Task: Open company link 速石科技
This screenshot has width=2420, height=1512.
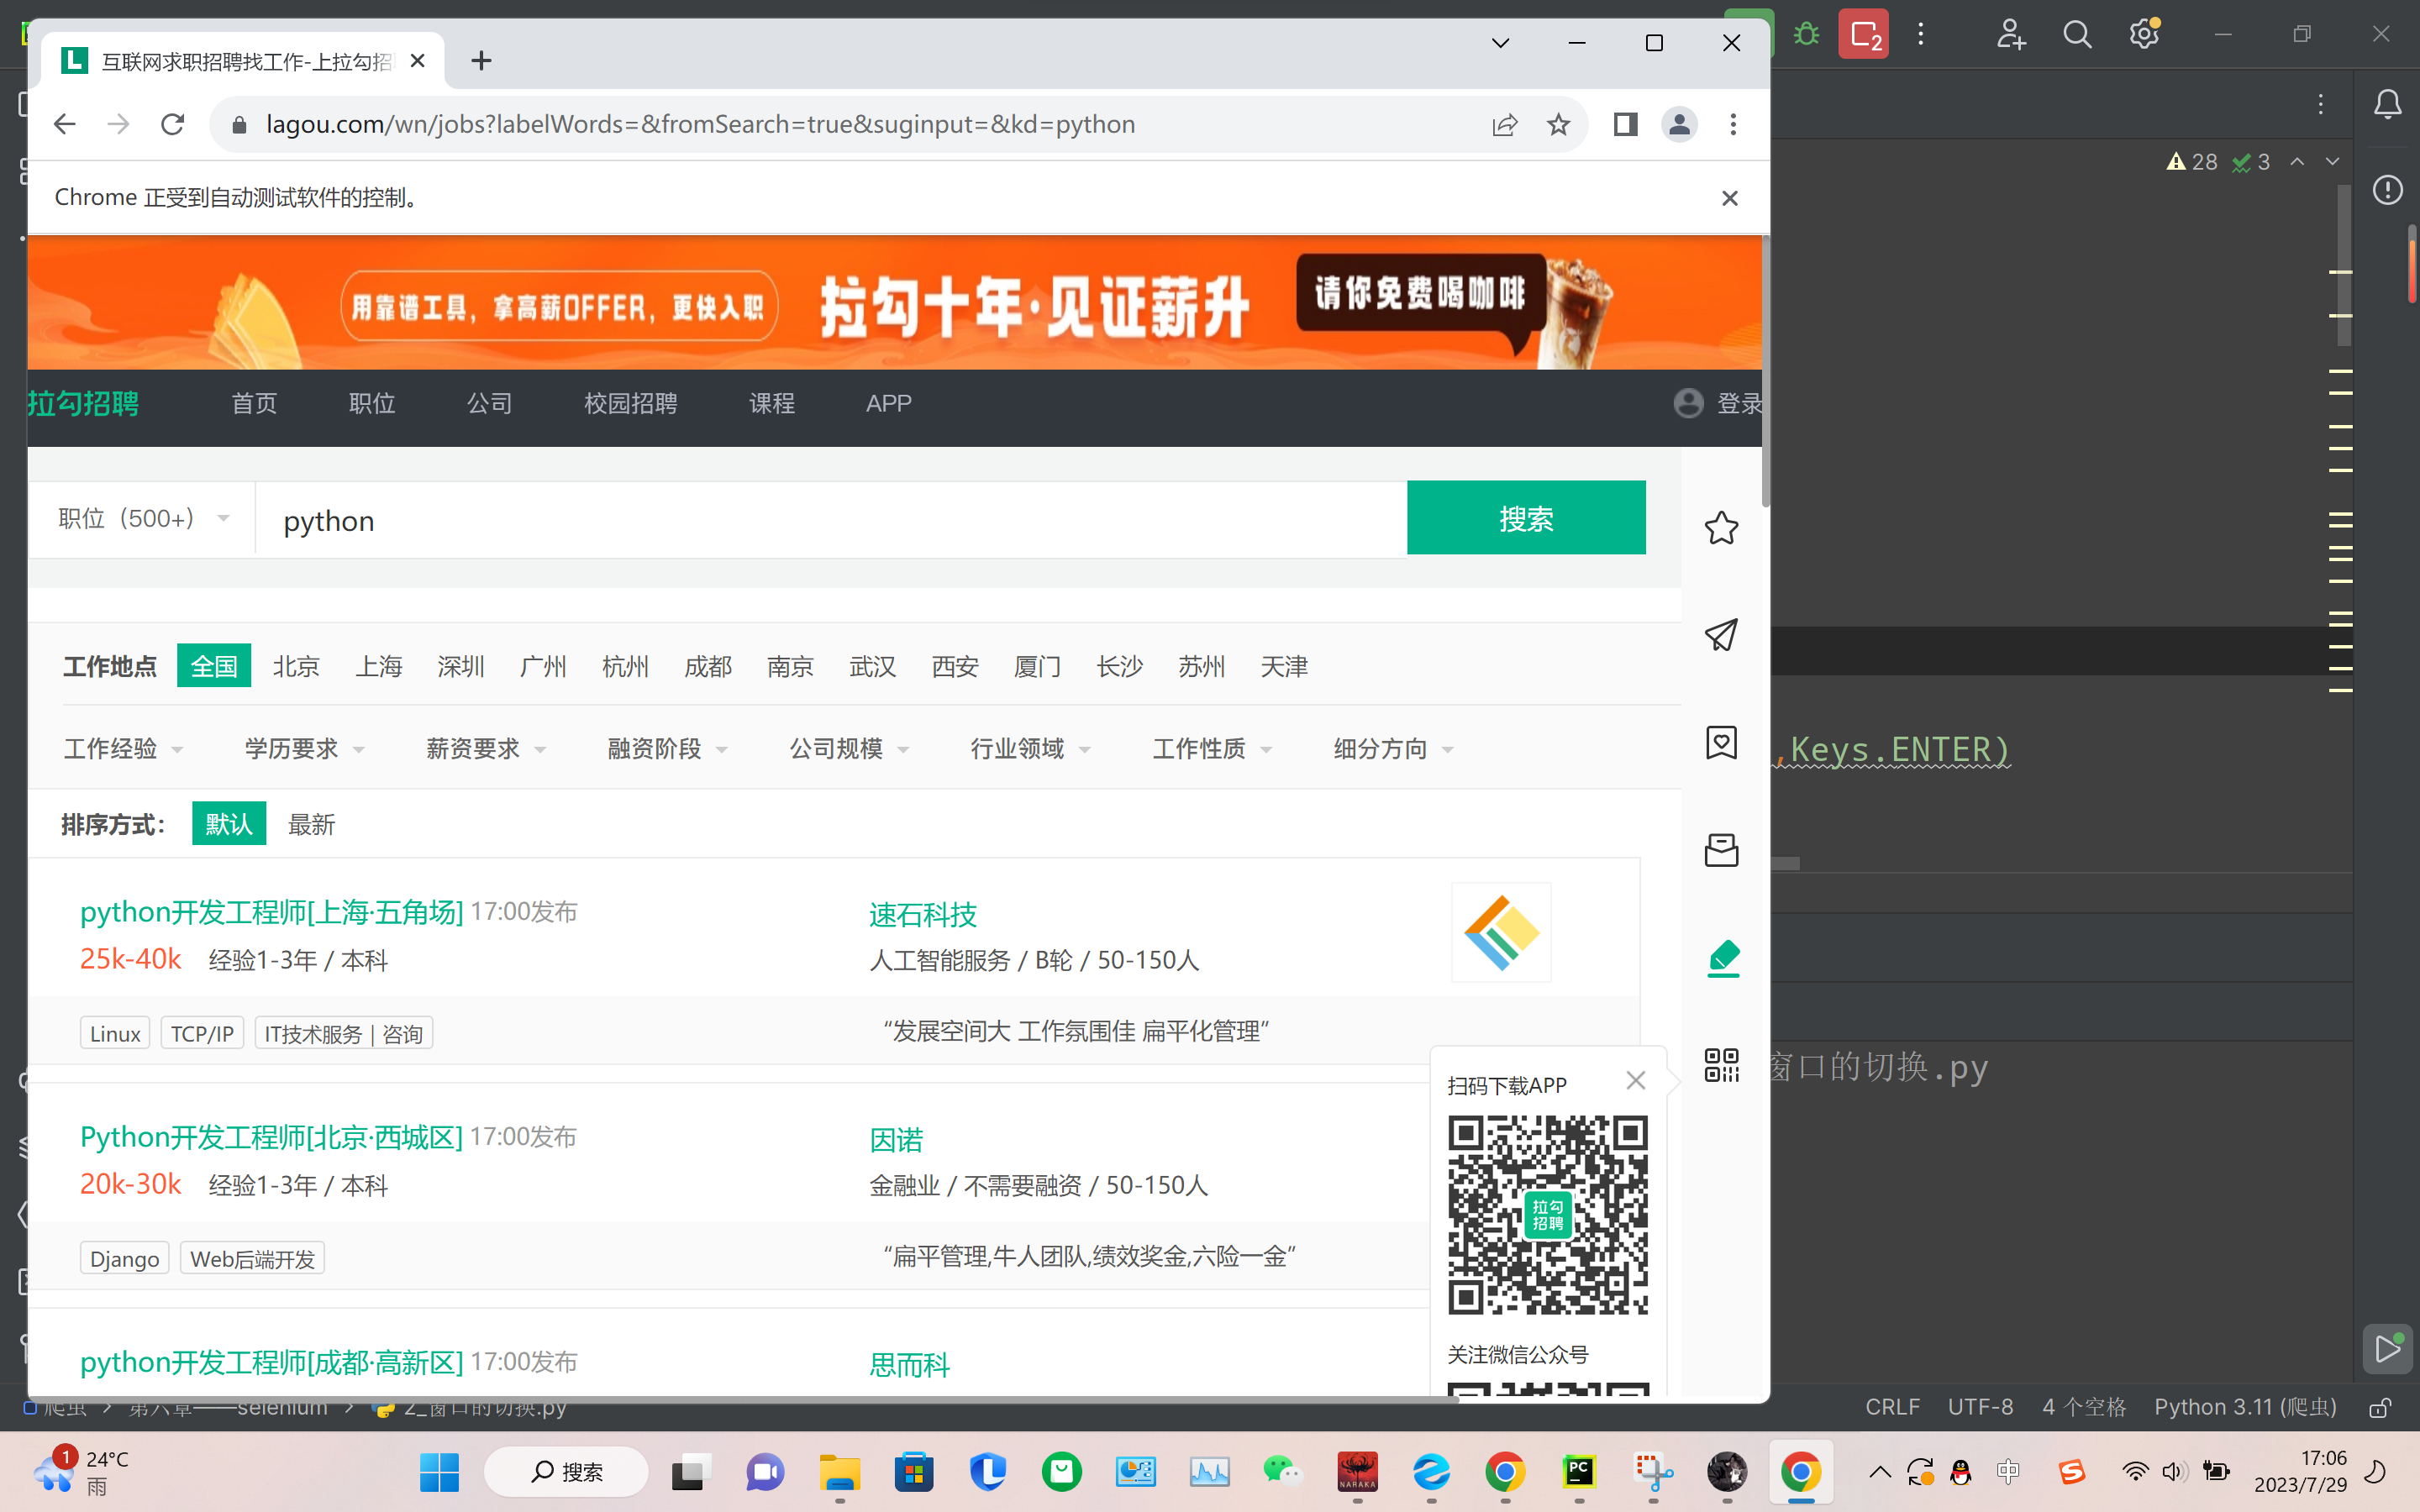Action: (922, 915)
